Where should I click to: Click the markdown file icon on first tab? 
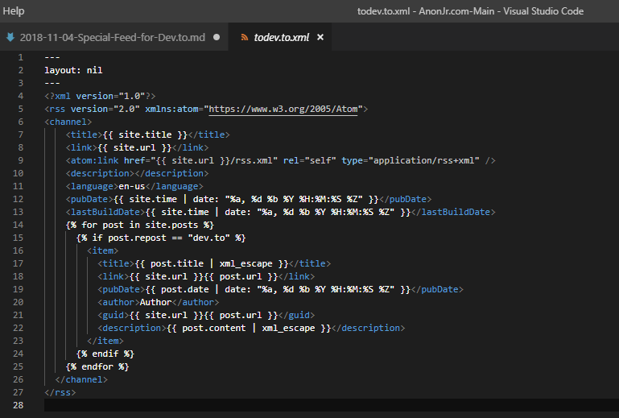click(10, 38)
